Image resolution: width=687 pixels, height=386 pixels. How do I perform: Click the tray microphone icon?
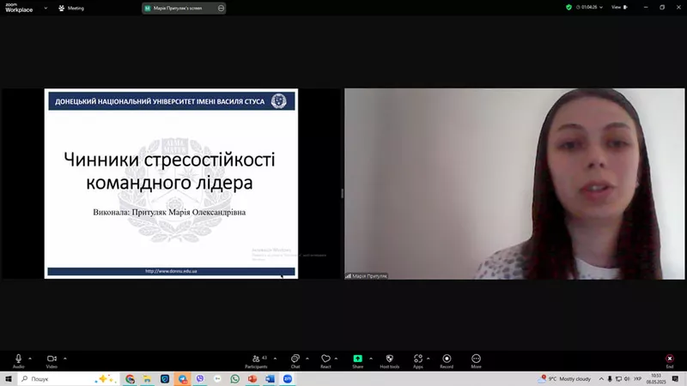point(610,379)
